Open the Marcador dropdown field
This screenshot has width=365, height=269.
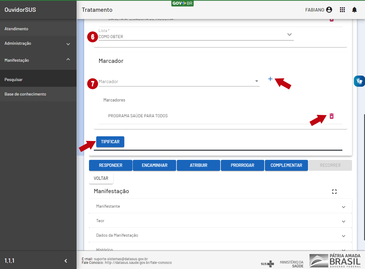click(x=179, y=82)
